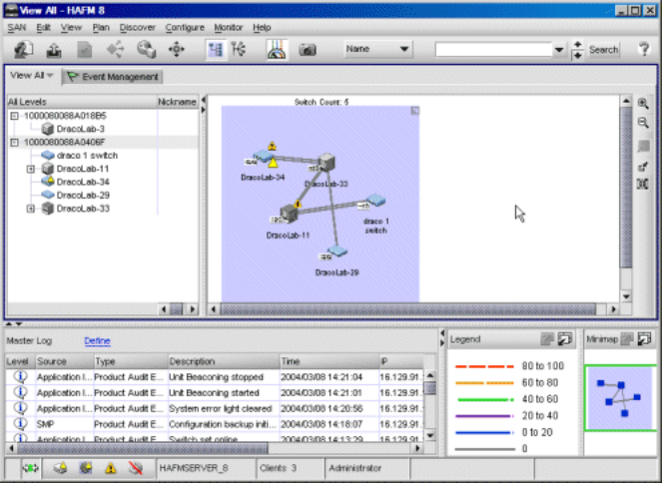Screen dimensions: 662x483
Task: Click the search down arrow stepper
Action: coord(577,55)
